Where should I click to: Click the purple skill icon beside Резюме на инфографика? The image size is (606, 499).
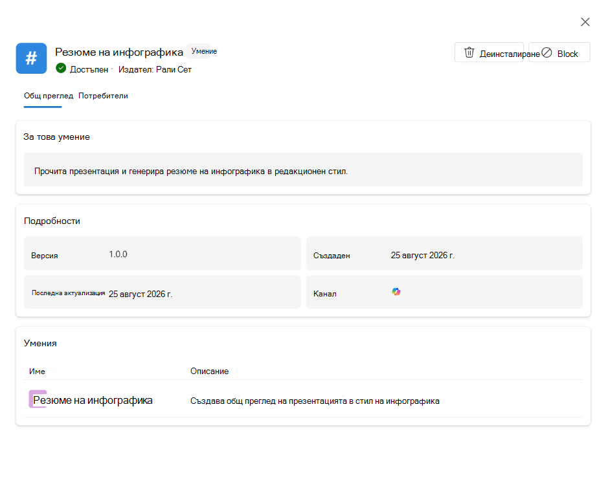tap(38, 399)
